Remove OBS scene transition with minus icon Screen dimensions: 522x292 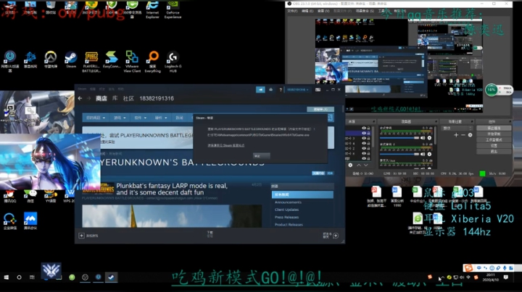pos(463,134)
